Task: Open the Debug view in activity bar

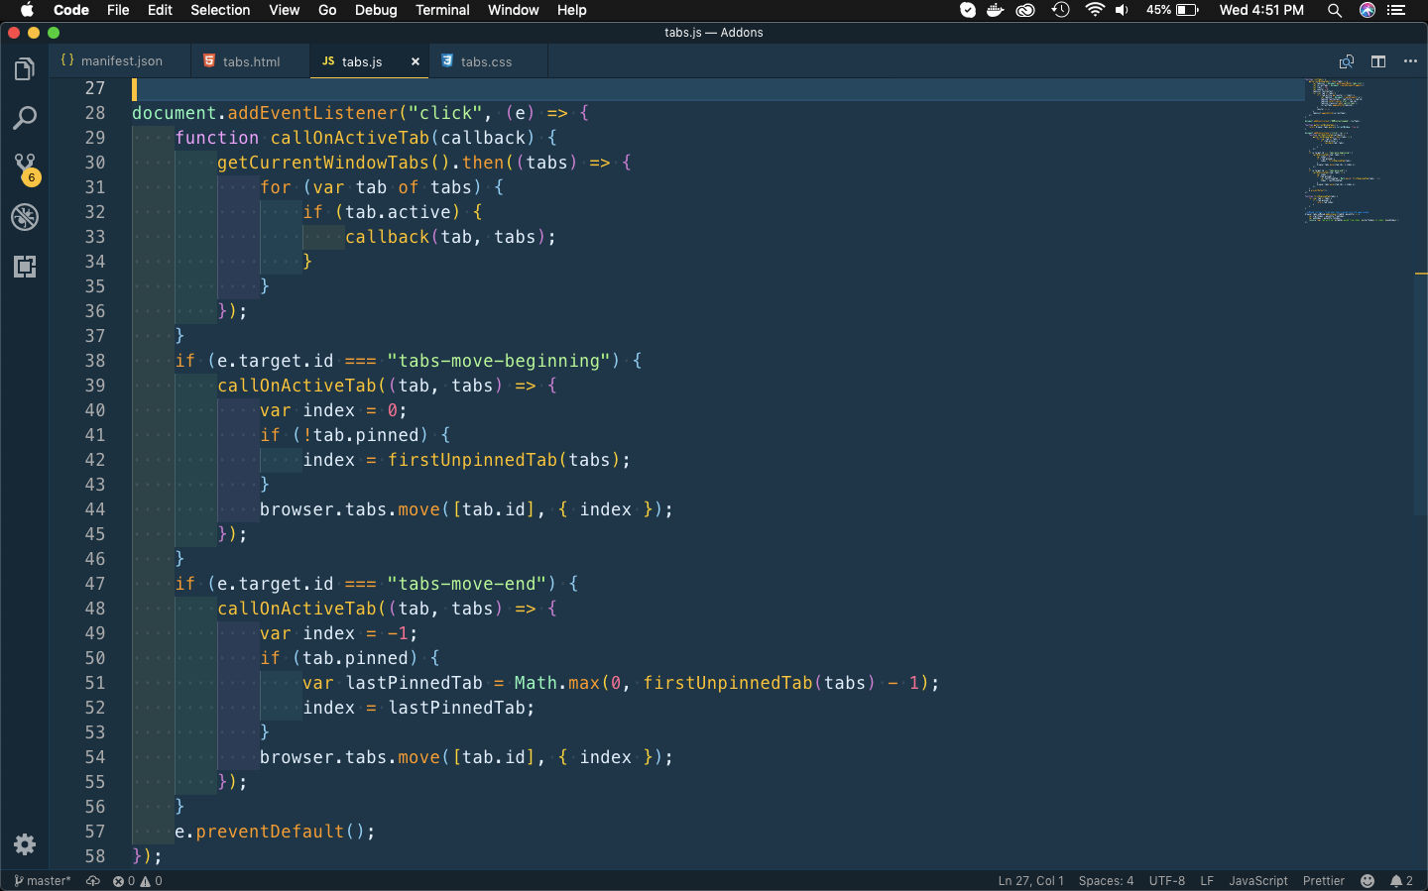Action: pyautogui.click(x=25, y=217)
